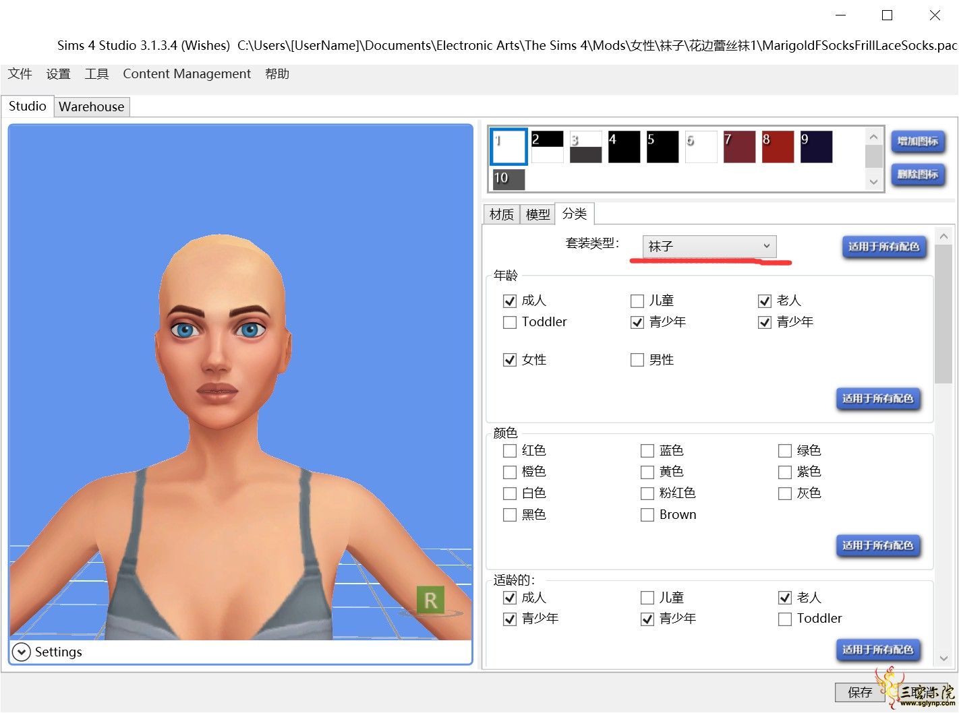
Task: Check the Toddler box in 年龄 section
Action: (510, 323)
